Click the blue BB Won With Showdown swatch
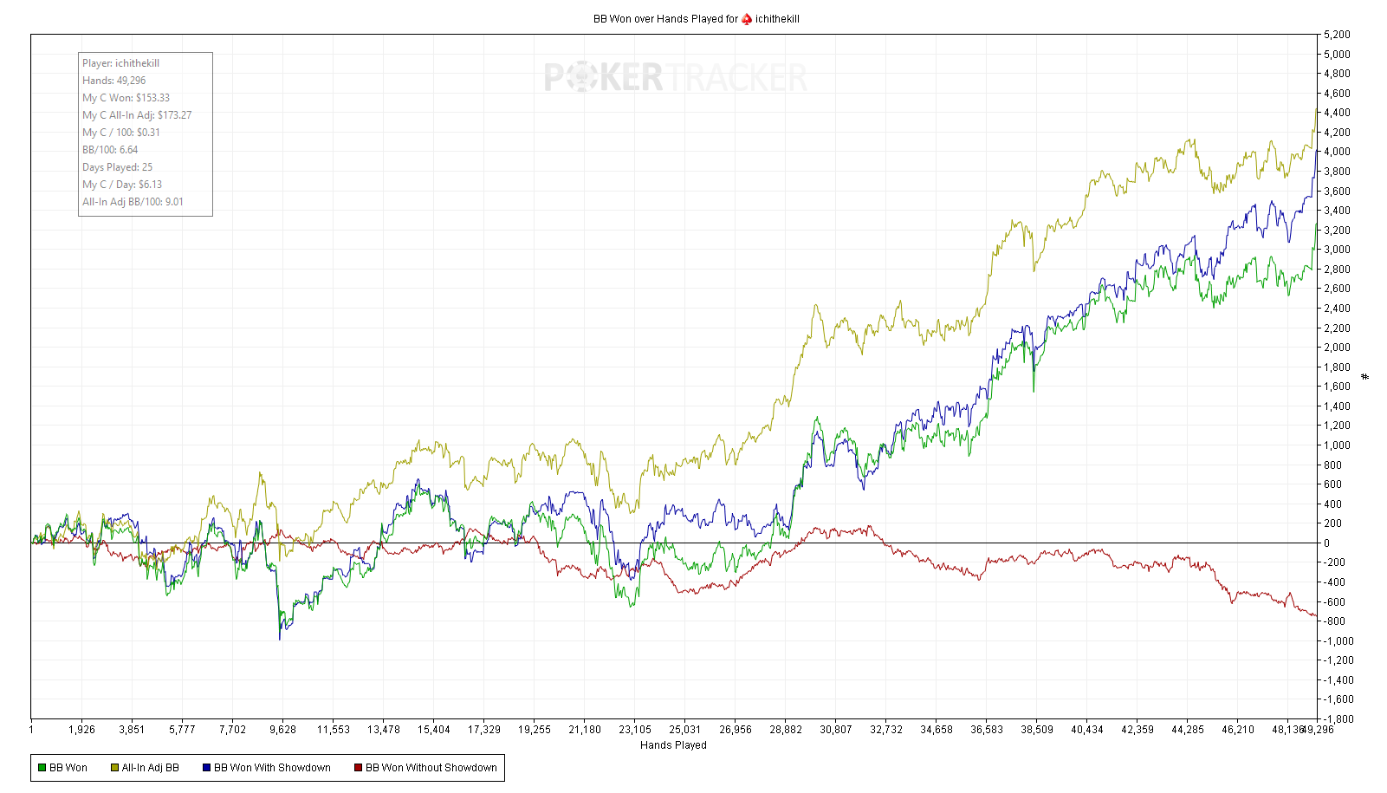The height and width of the screenshot is (793, 1387). coord(206,768)
